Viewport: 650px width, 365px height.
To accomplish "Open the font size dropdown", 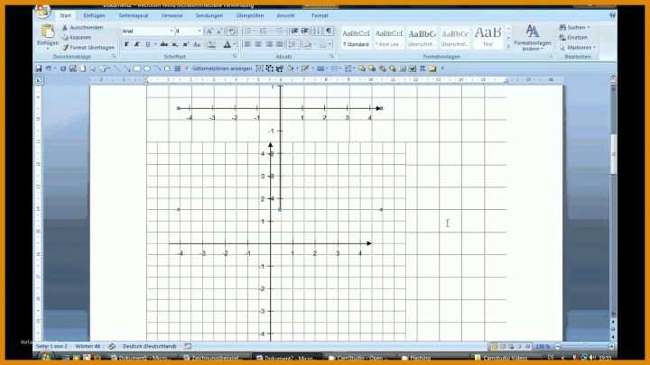I will (199, 31).
